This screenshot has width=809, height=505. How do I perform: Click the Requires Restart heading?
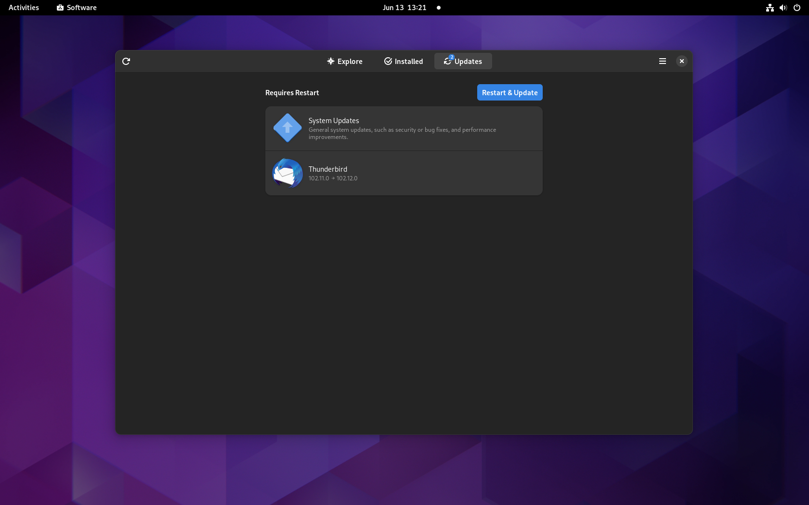tap(292, 93)
